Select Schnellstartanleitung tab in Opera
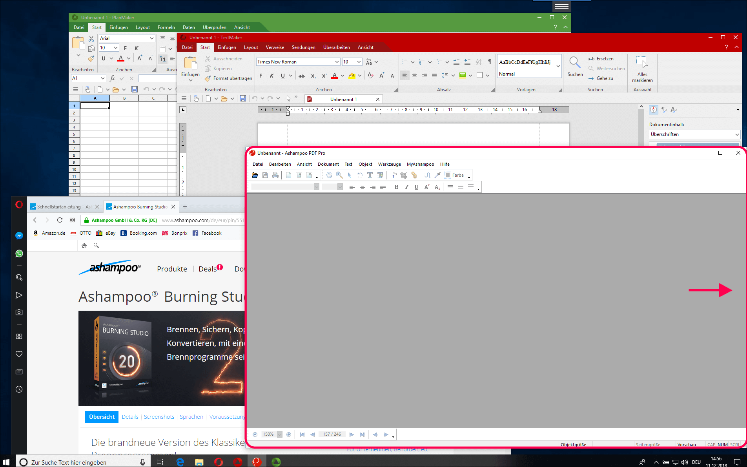Screen dimensions: 747x467 [x=65, y=206]
